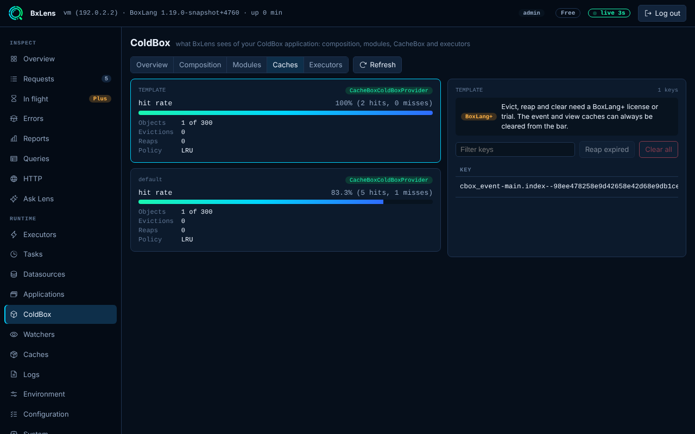Click the cbox_event-main.index key row
This screenshot has width=695, height=434.
567,186
